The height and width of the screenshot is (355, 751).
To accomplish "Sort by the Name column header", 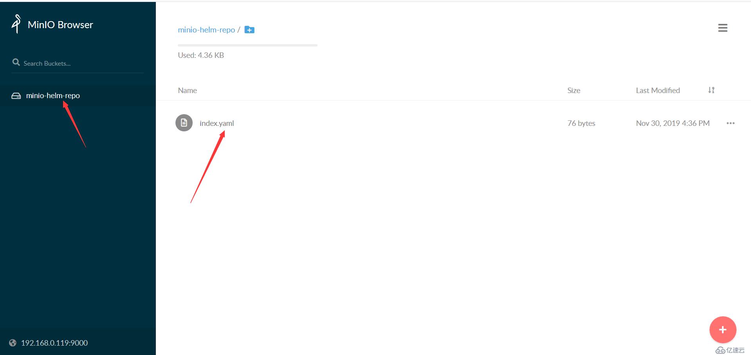I will click(x=187, y=90).
